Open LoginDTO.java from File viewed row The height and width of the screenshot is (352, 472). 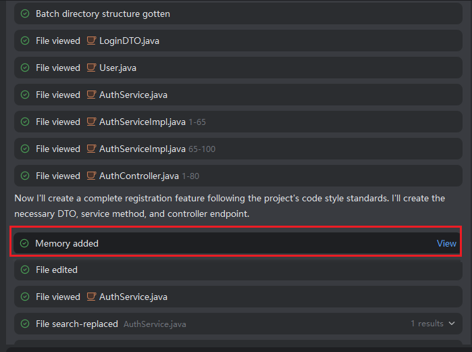pos(129,41)
